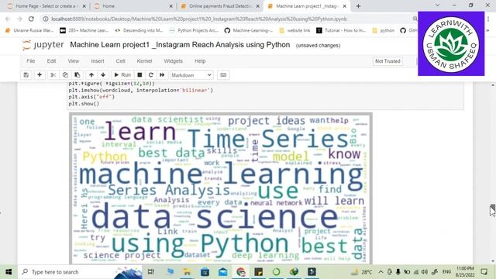Click the word cloud output image
The image size is (496, 279).
click(x=221, y=188)
